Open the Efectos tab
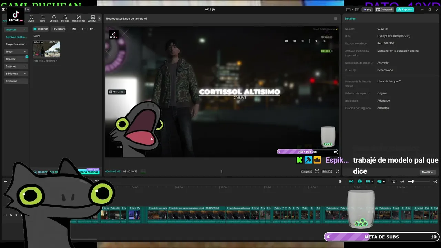The width and height of the screenshot is (441, 248). 65,19
